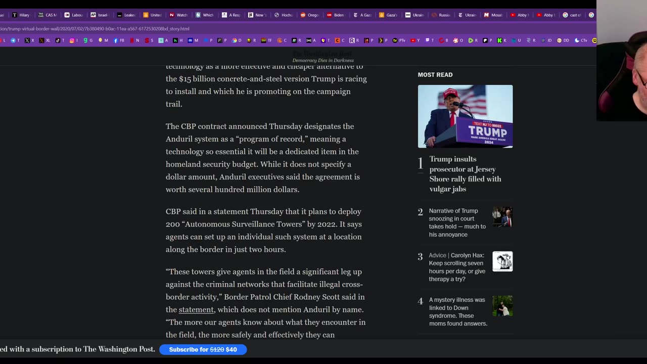This screenshot has width=647, height=364.
Task: Switch to the Russia tab
Action: click(x=441, y=15)
